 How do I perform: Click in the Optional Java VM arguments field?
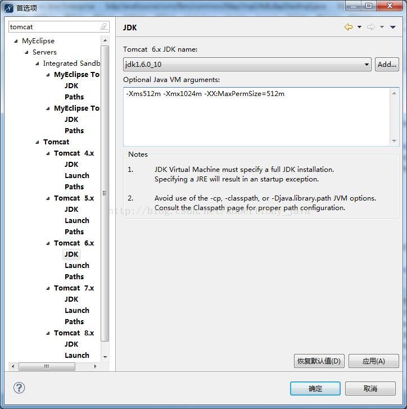pyautogui.click(x=256, y=117)
